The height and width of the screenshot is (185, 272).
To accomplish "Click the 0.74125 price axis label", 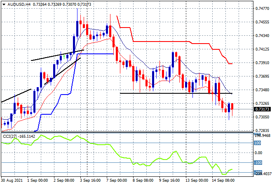I will [262, 49].
